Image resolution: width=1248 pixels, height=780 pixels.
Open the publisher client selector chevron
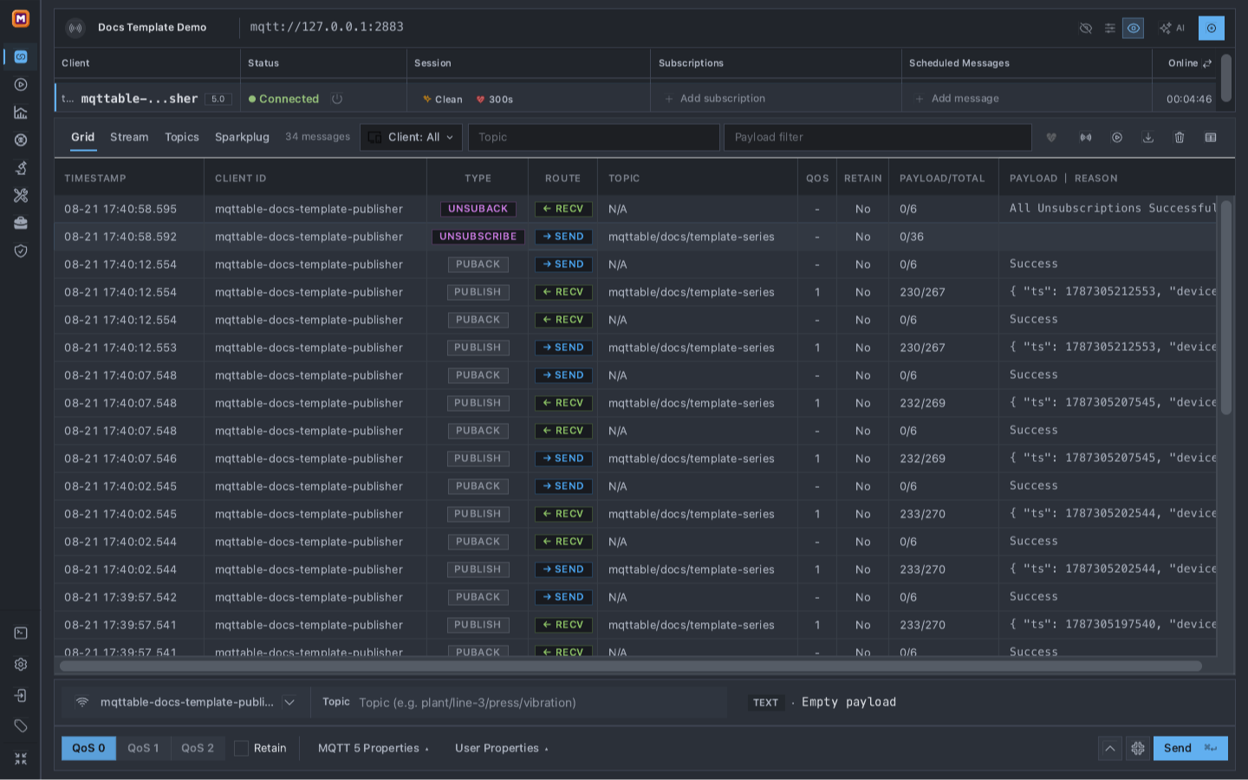tap(289, 703)
